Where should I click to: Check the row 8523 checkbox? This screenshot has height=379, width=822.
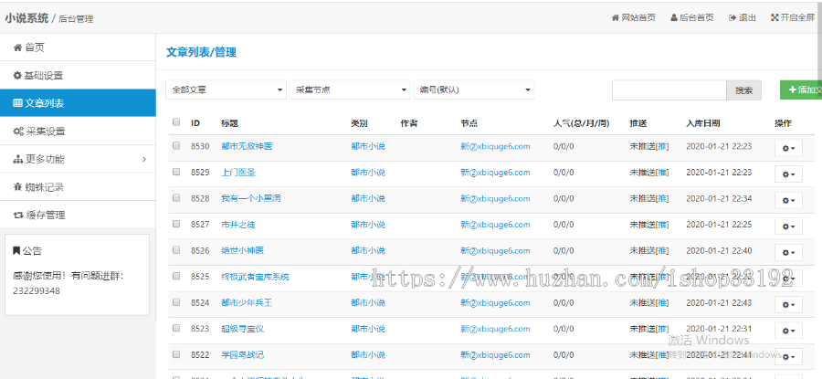[176, 328]
